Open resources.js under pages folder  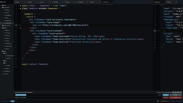click(x=8, y=43)
